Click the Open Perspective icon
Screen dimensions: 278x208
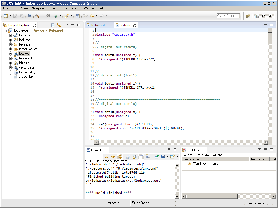[248, 16]
